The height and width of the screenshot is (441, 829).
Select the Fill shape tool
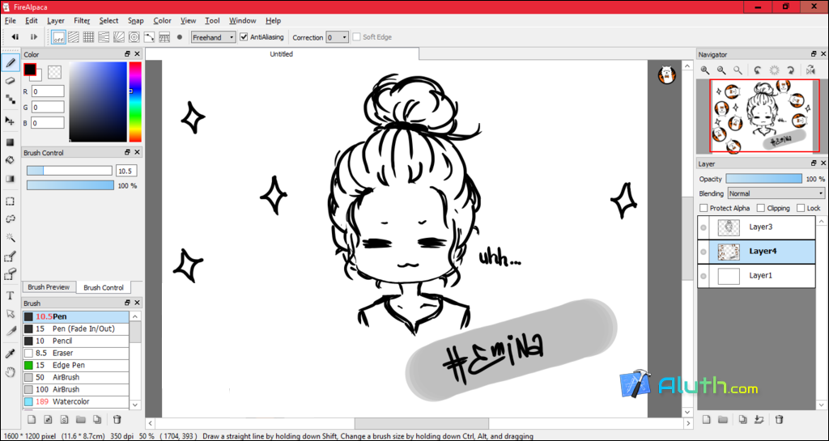tap(10, 142)
